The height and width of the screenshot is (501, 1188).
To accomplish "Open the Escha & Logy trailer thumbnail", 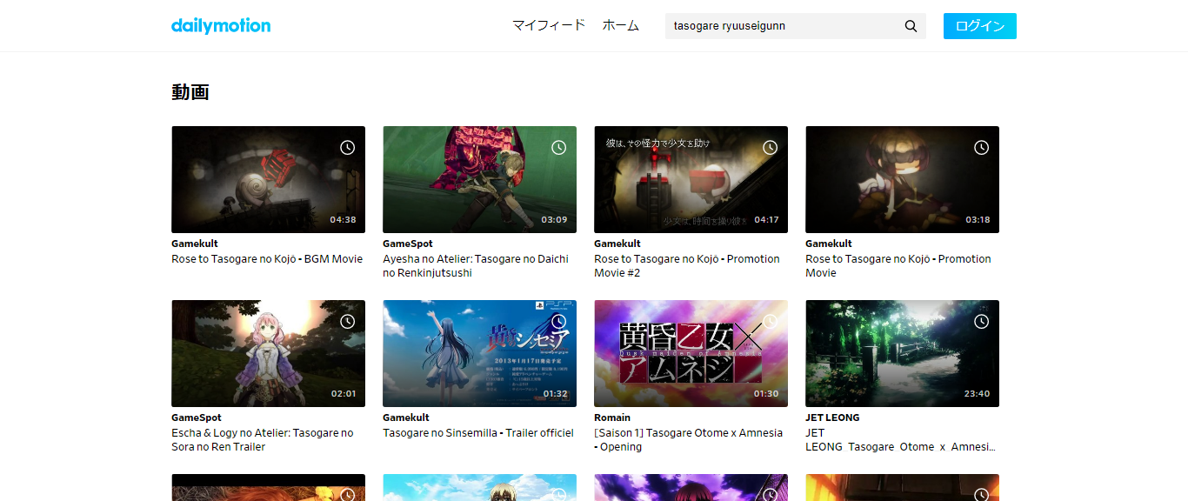I will 268,353.
